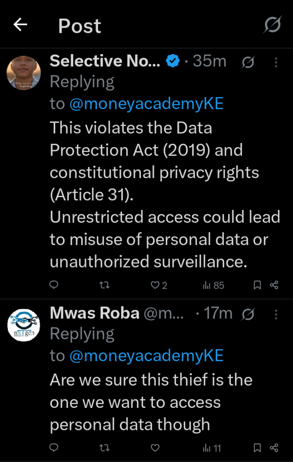The image size is (293, 462).
Task: Share the Selective No... reply
Action: (274, 285)
